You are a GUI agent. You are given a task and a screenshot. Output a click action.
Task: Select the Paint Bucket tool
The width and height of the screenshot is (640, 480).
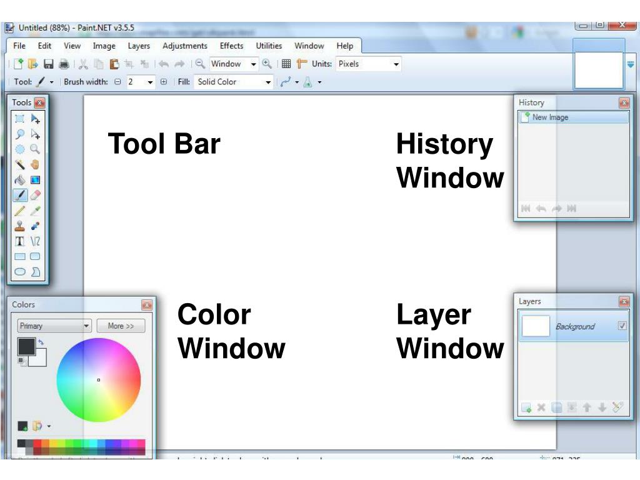point(19,180)
